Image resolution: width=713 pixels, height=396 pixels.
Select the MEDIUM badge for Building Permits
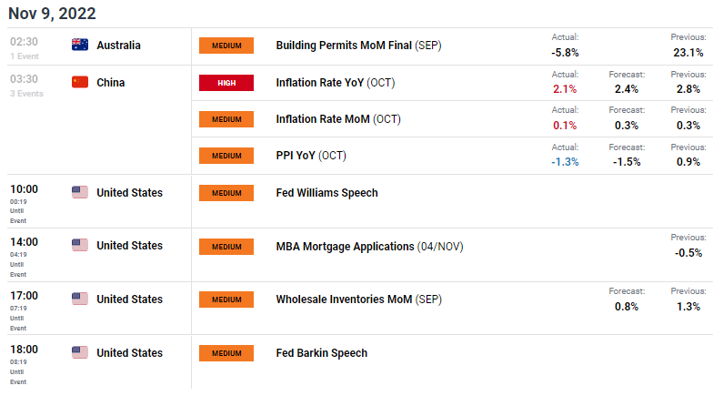pyautogui.click(x=226, y=46)
